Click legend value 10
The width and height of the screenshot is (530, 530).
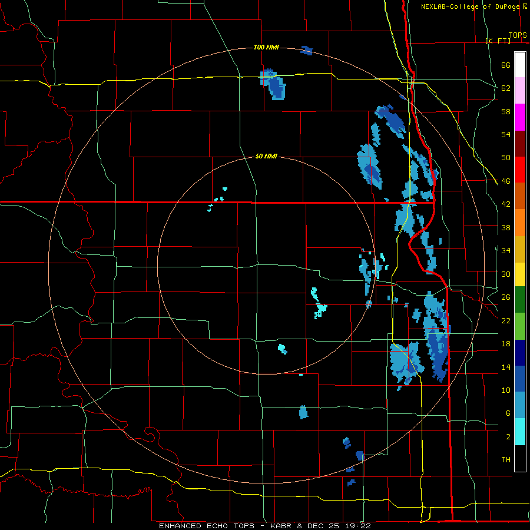[506, 390]
